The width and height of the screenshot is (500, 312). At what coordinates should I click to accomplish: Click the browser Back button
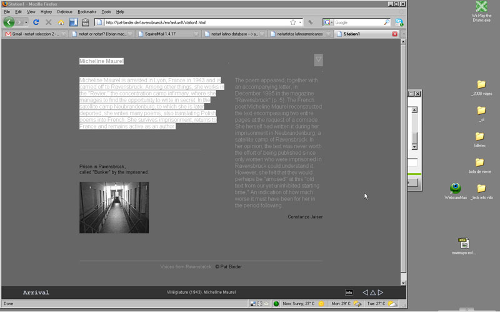pos(9,22)
